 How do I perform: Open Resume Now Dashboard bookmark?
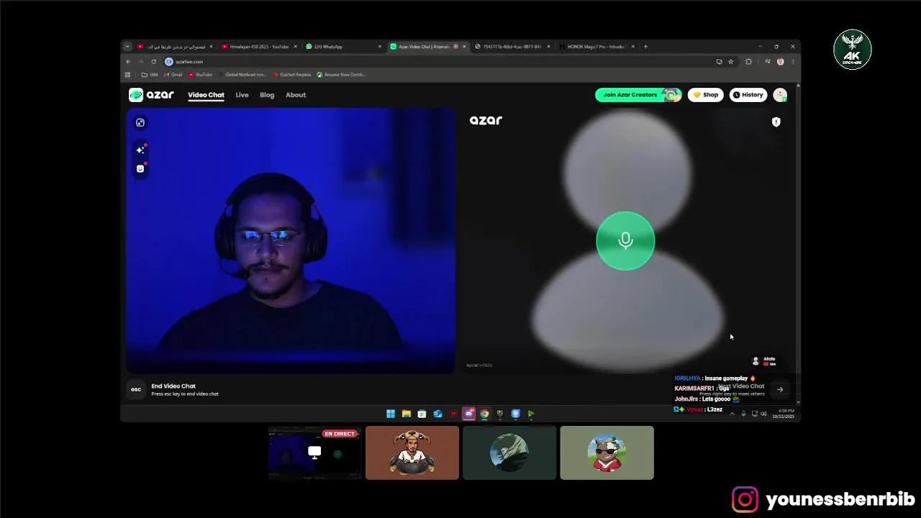[x=341, y=75]
